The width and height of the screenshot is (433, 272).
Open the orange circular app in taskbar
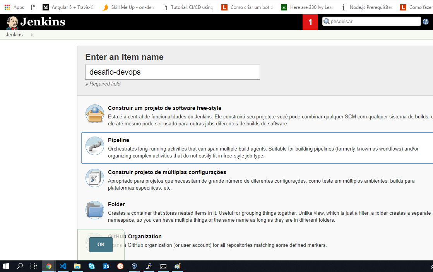[120, 266]
